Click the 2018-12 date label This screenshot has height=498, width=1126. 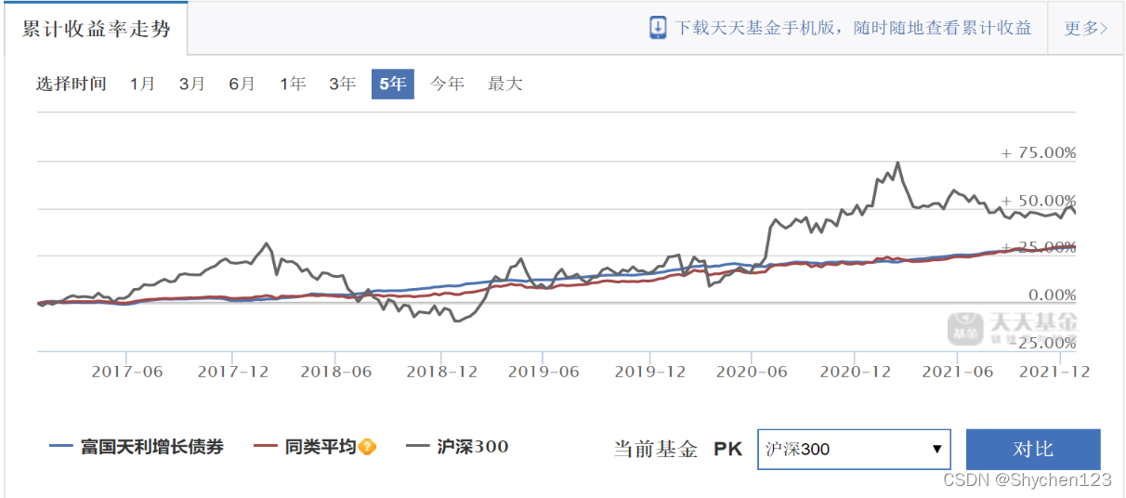(442, 371)
